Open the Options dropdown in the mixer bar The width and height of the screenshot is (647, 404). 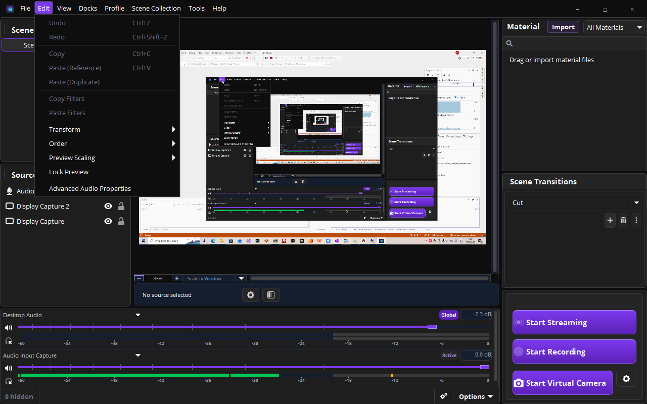click(476, 396)
